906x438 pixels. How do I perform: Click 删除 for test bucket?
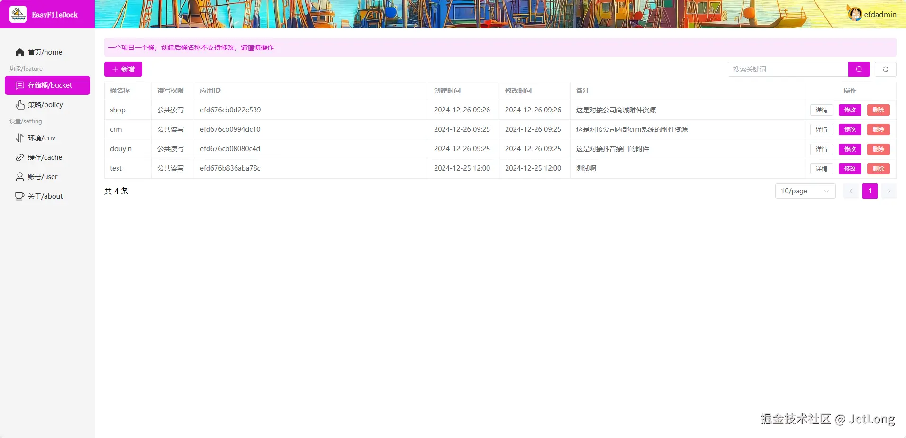[x=879, y=169]
